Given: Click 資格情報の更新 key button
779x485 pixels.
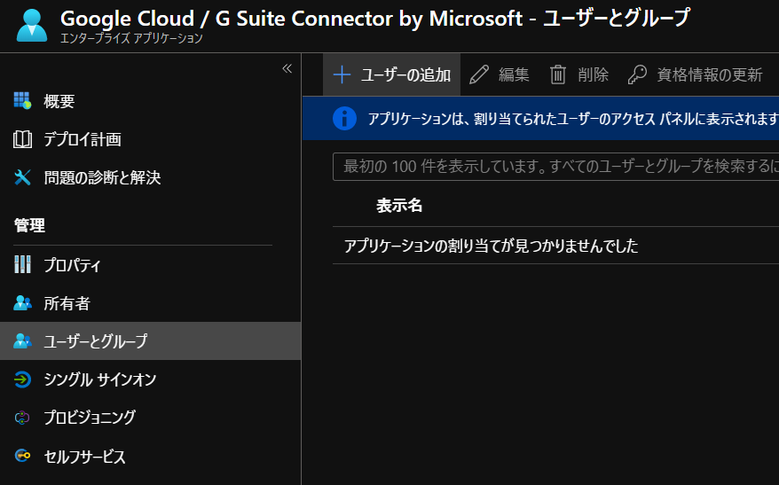Looking at the screenshot, I should point(695,75).
